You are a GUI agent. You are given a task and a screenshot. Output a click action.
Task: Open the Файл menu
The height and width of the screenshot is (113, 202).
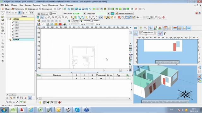pyautogui.click(x=7, y=5)
